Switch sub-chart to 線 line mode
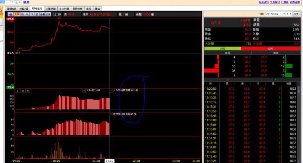Image resolution: width=303 pixels, height=163 pixels. 23,91
